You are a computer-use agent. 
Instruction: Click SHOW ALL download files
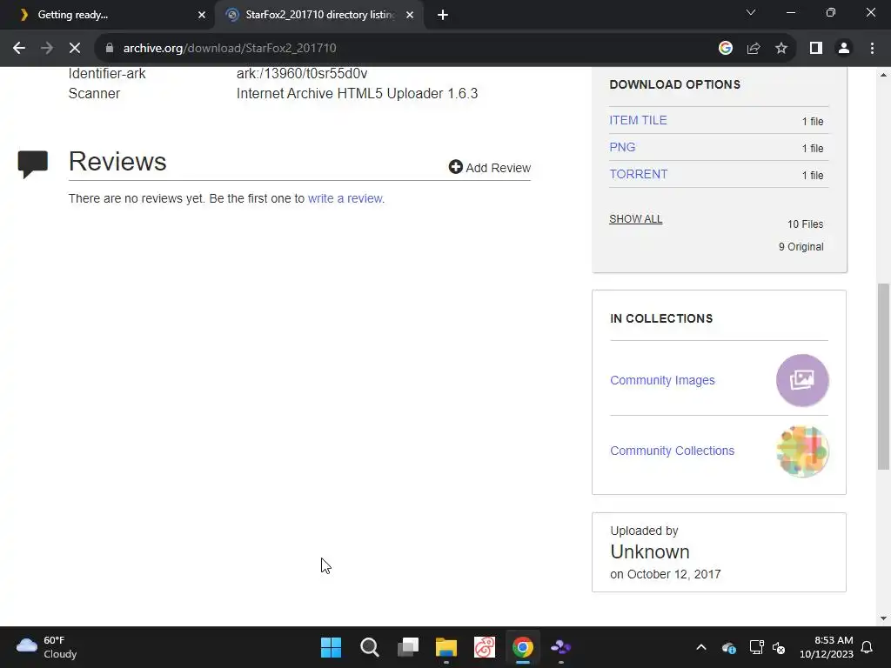[x=636, y=218]
